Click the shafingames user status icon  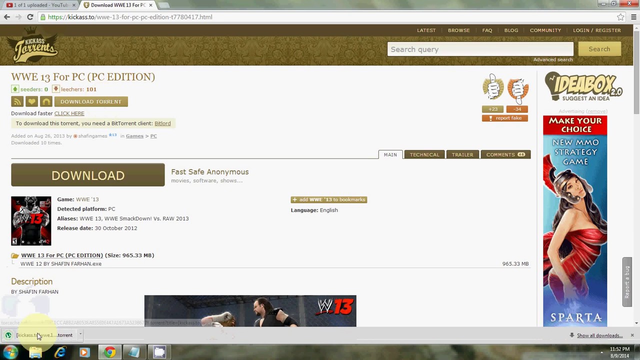[x=75, y=136]
